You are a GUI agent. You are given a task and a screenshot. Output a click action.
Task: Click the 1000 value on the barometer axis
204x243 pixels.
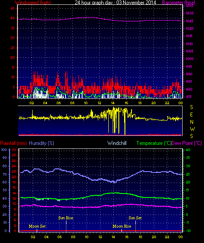(x=190, y=59)
